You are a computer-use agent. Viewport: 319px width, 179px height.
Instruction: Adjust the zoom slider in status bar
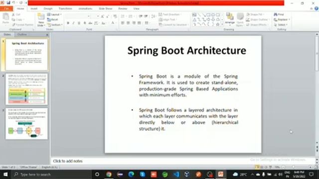pos(293,167)
